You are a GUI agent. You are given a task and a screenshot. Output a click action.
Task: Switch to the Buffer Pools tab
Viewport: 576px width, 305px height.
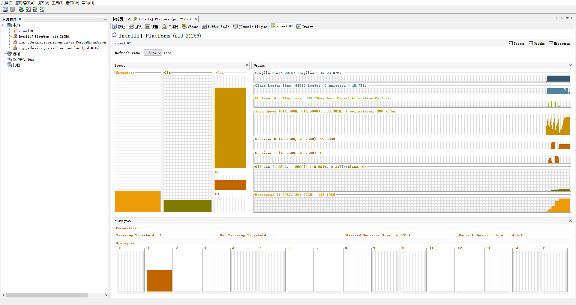tap(216, 27)
